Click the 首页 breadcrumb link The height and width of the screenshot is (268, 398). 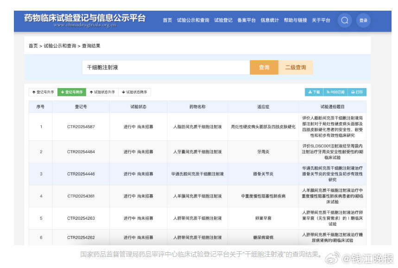point(33,46)
